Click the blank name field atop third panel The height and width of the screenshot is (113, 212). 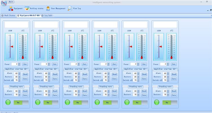(75, 25)
